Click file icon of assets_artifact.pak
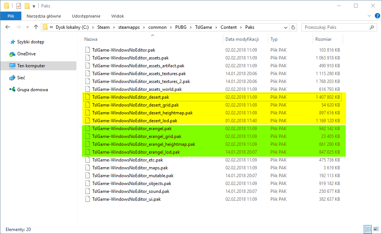This screenshot has width=382, height=234. (x=88, y=66)
